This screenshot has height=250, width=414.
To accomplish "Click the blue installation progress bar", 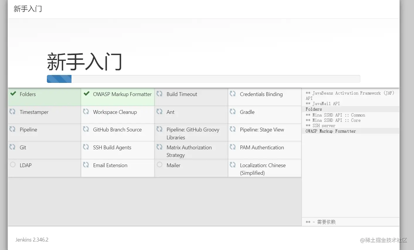I will tap(59, 79).
